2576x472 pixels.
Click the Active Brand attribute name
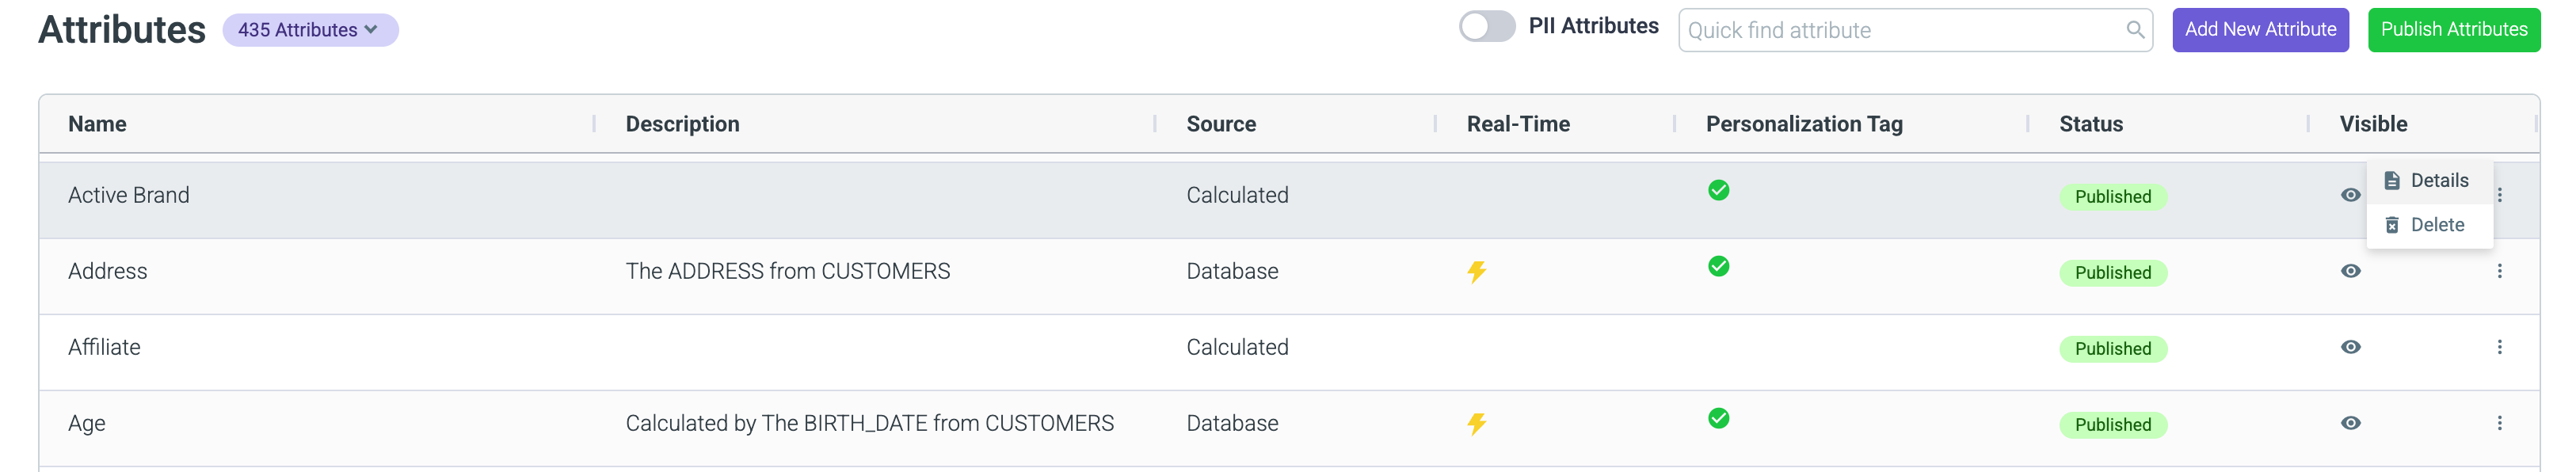click(128, 195)
